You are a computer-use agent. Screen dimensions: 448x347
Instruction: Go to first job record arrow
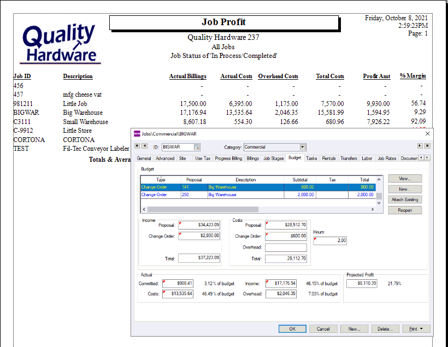pyautogui.click(x=137, y=146)
